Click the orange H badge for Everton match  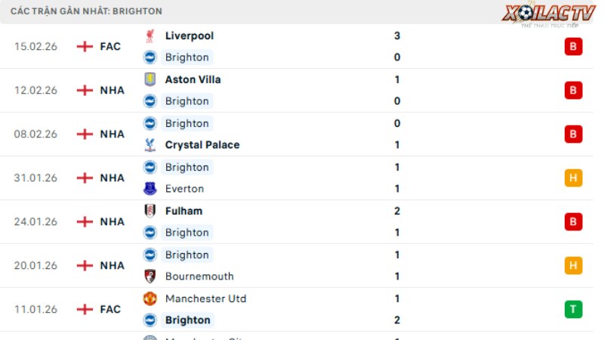tap(573, 178)
